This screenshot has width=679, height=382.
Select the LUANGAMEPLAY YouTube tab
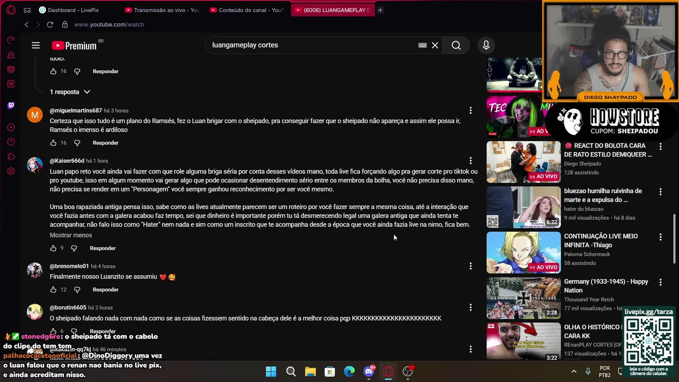tap(333, 10)
